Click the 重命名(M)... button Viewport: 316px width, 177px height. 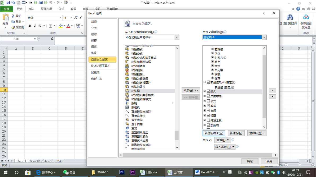(x=257, y=133)
